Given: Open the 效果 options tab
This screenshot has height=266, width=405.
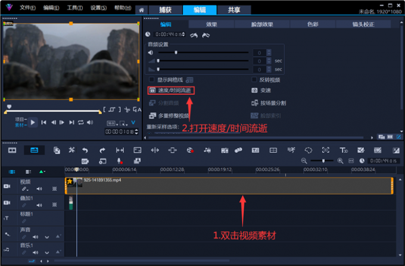Looking at the screenshot, I should (211, 24).
